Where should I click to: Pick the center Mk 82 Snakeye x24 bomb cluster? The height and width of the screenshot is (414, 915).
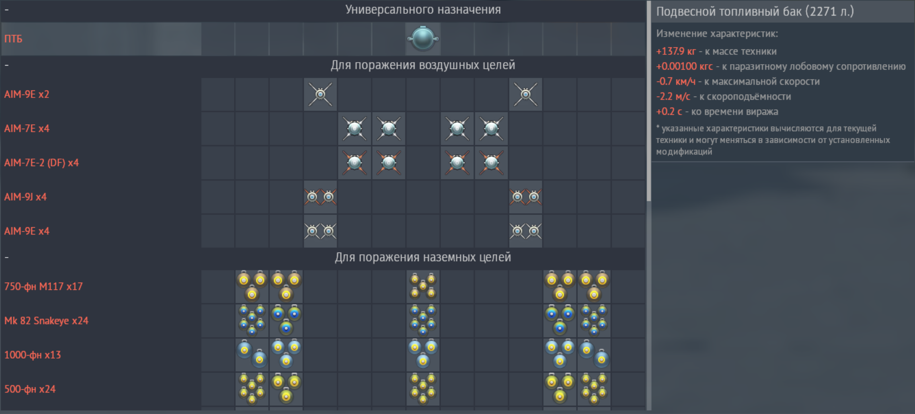pos(423,321)
